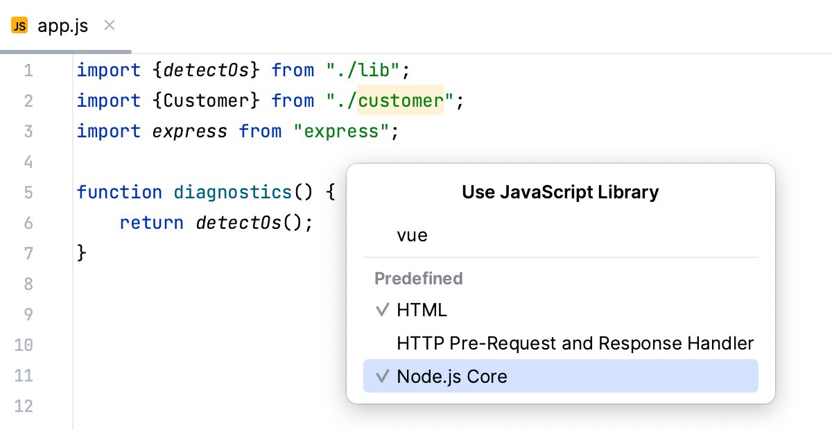The width and height of the screenshot is (832, 430).
Task: Click the Predefined section header
Action: [x=419, y=278]
